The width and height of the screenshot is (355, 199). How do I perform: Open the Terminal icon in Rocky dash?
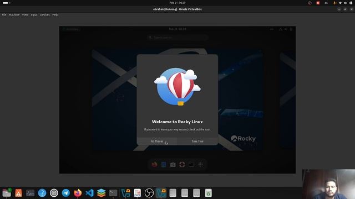191,165
